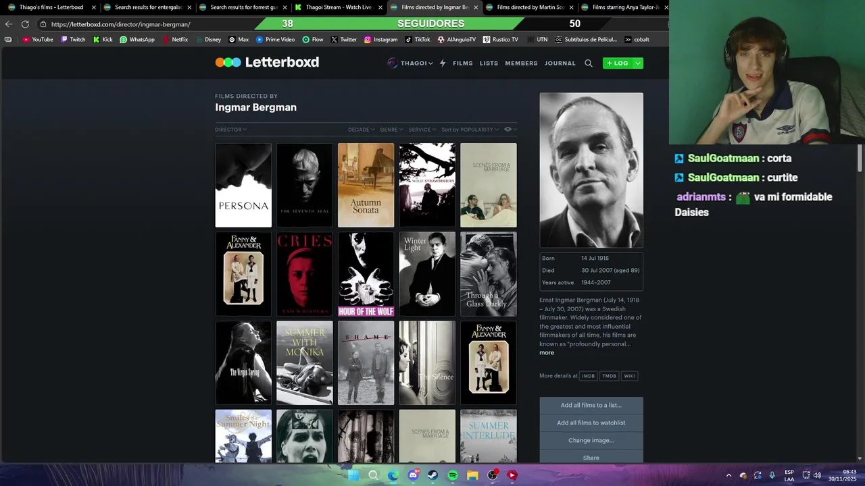Open the Activity lightning bolt icon
Screen dimensions: 865x486
(x=443, y=63)
